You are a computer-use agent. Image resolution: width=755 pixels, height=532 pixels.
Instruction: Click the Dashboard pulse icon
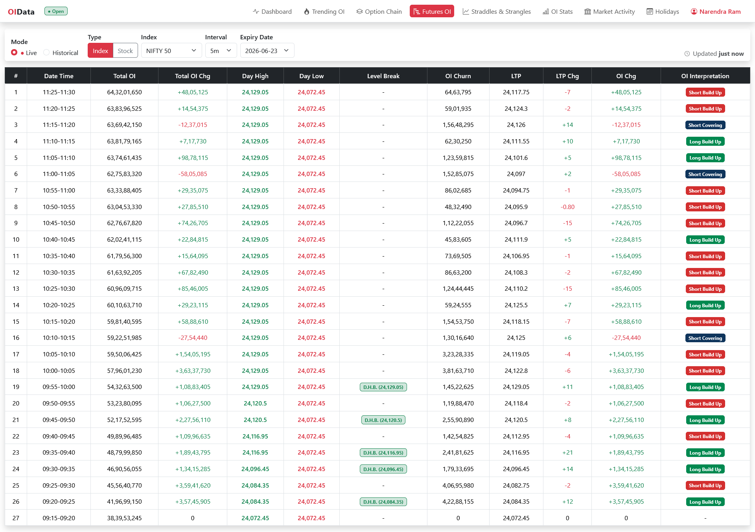pyautogui.click(x=256, y=11)
